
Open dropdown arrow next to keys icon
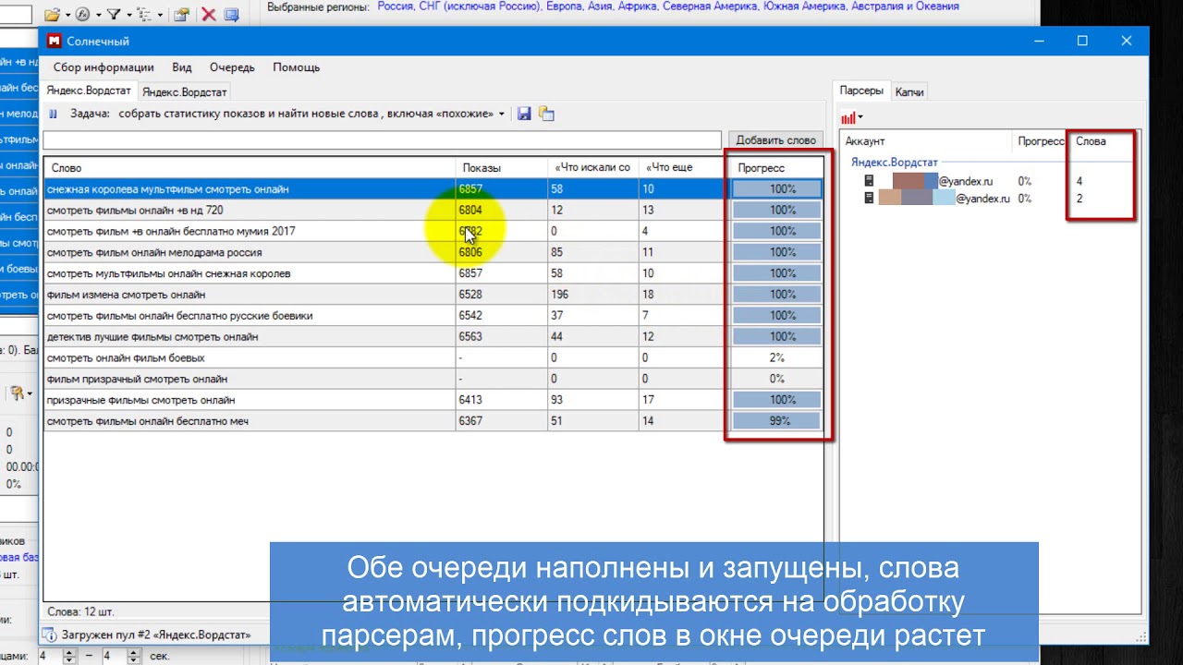coord(30,394)
